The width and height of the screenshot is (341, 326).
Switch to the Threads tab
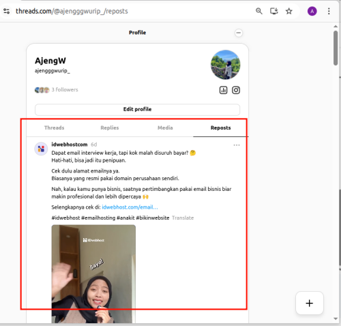tap(54, 128)
